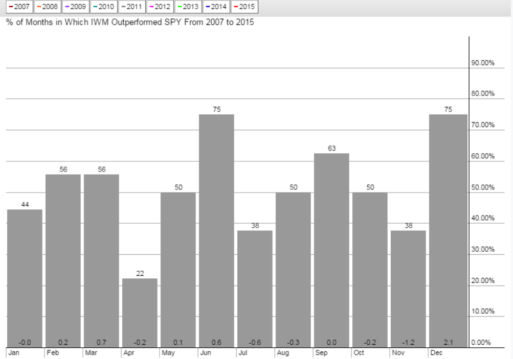This screenshot has height=359, width=513.
Task: Toggle the 2008 legend button
Action: point(47,7)
